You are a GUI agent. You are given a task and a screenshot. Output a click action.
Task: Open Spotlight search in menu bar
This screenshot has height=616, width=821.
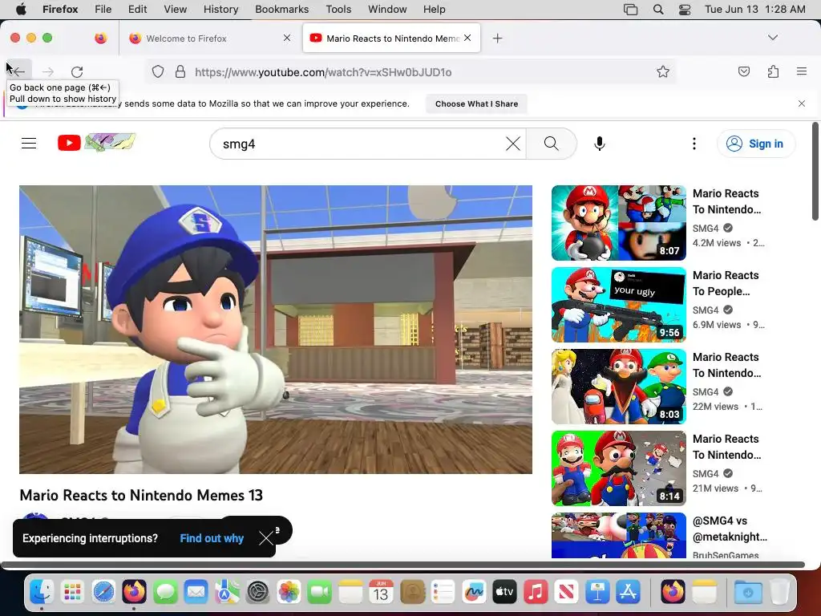(x=658, y=10)
